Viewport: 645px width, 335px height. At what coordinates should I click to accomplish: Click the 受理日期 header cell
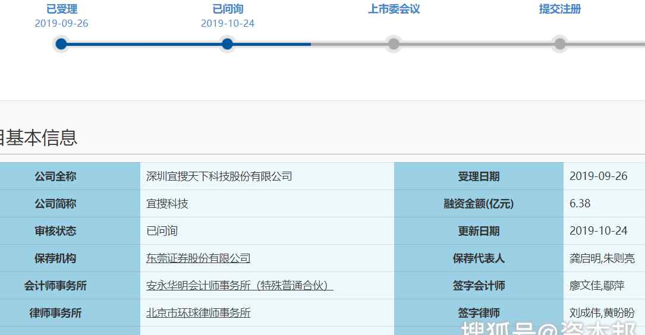(479, 176)
